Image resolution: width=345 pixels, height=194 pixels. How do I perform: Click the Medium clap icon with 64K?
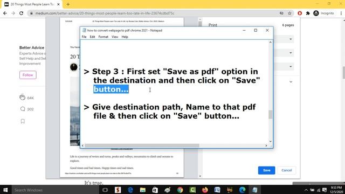coord(22,97)
